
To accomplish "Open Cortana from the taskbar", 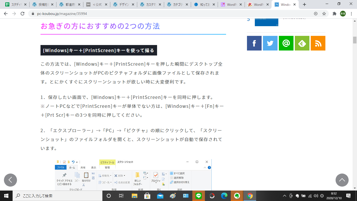I will click(x=109, y=196).
